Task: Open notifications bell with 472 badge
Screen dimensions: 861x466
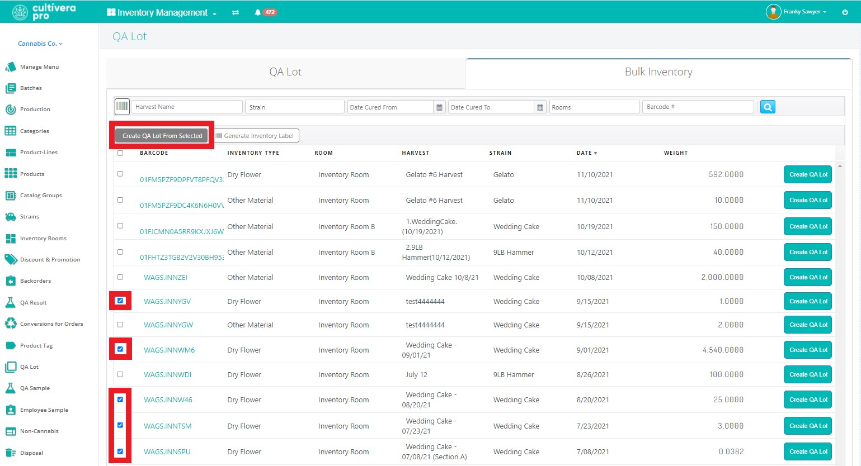Action: point(265,12)
